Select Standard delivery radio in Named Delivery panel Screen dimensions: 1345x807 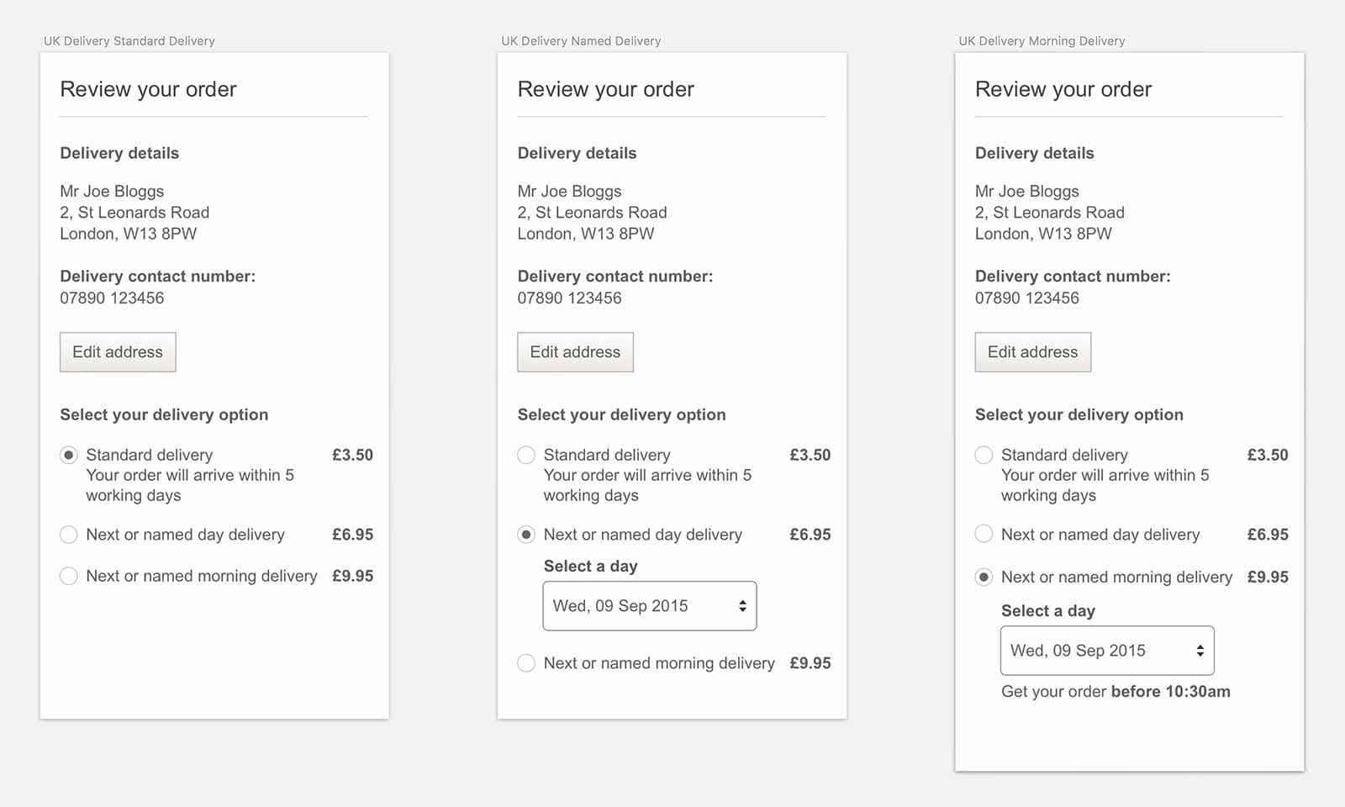pos(526,455)
